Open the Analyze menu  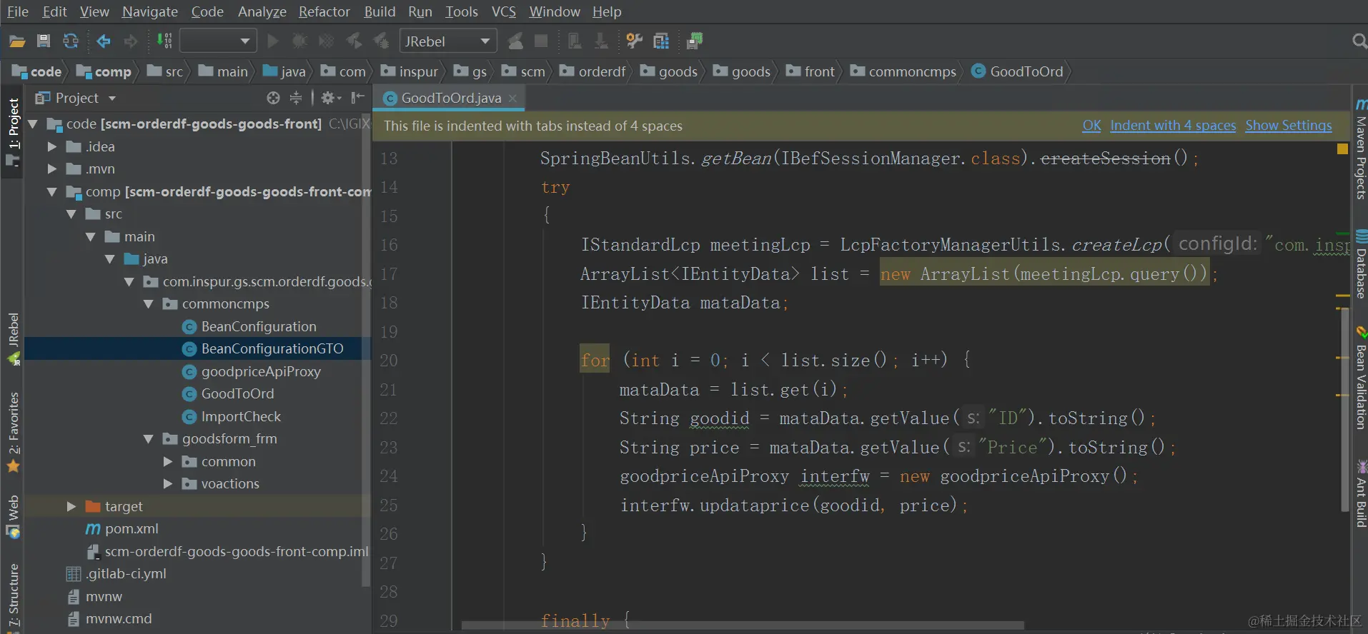point(262,11)
